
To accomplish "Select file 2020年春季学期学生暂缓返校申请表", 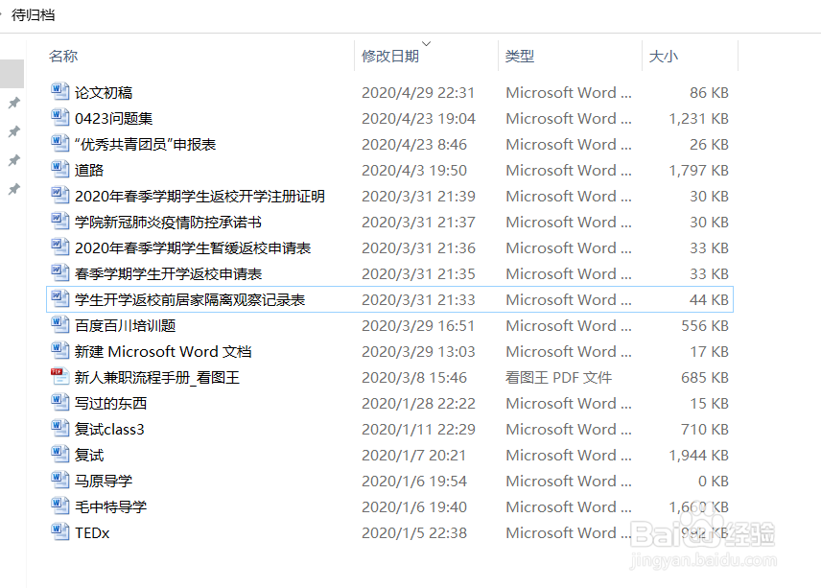I will point(193,248).
